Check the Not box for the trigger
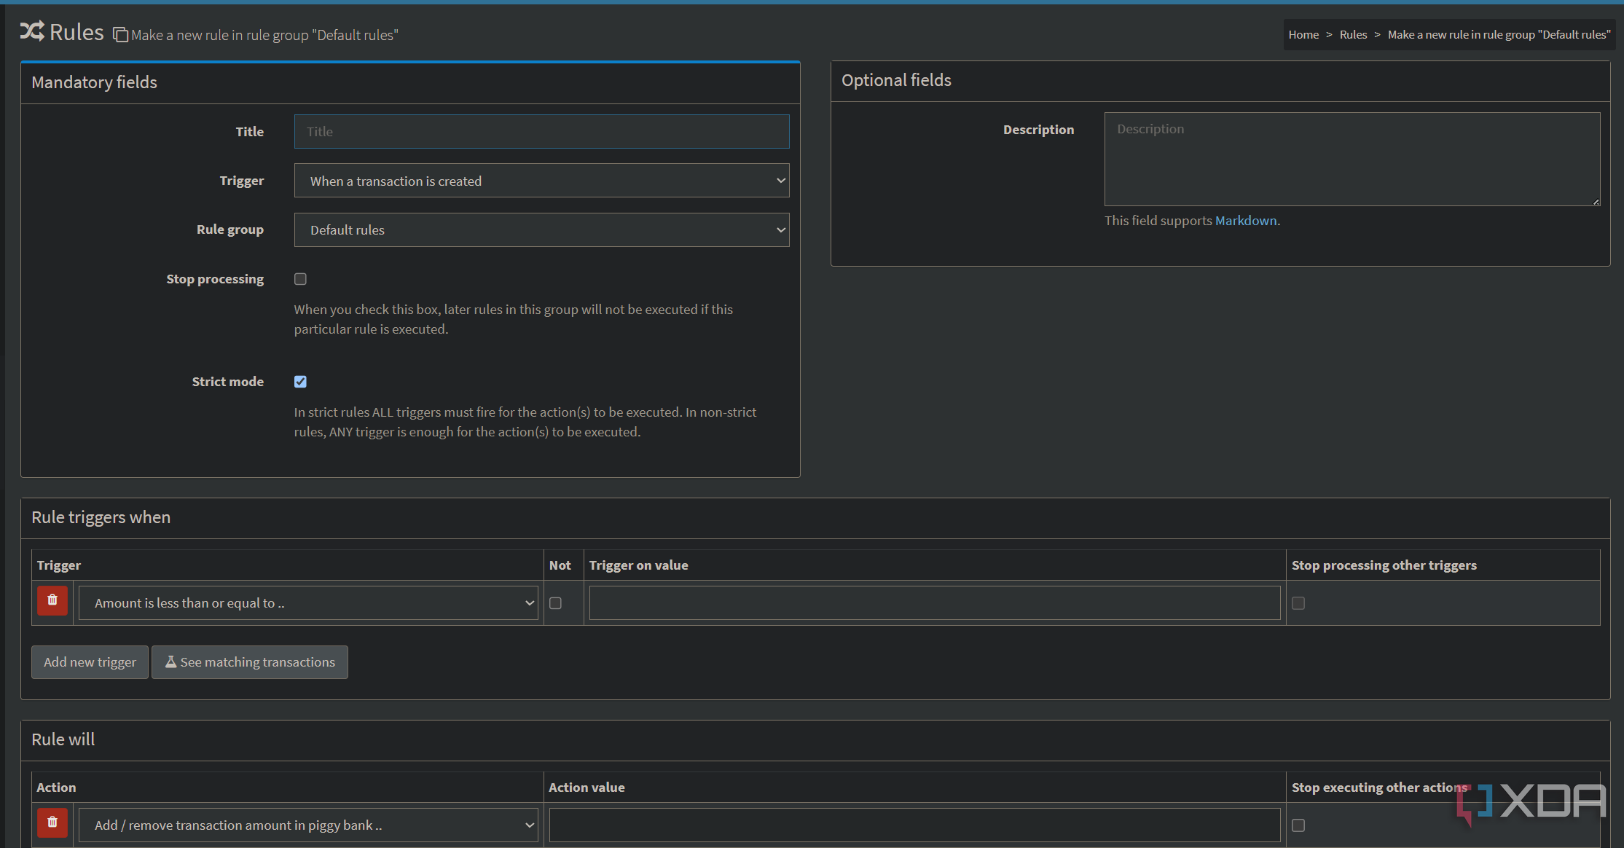 555,603
